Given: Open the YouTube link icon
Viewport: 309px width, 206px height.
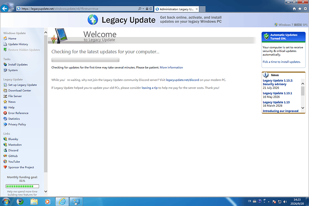Looking at the screenshot, I should click(x=5, y=162).
